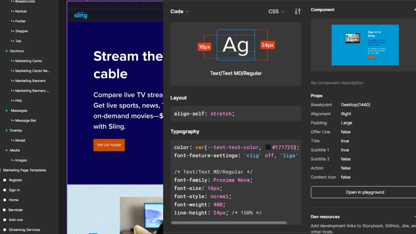Click the white square icon beside Add-ons
The width and height of the screenshot is (416, 234).
pyautogui.click(x=5, y=220)
